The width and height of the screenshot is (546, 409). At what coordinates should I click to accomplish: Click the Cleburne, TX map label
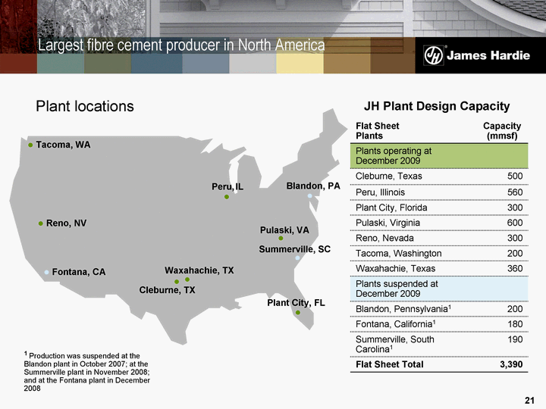[167, 290]
